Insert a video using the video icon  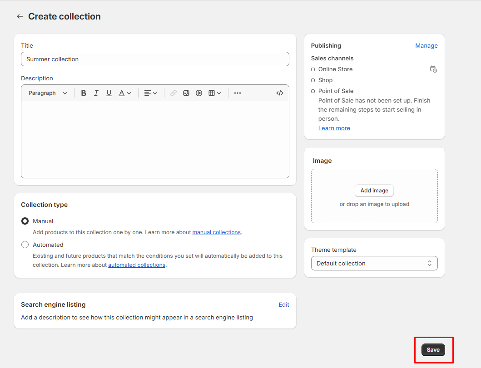(199, 93)
